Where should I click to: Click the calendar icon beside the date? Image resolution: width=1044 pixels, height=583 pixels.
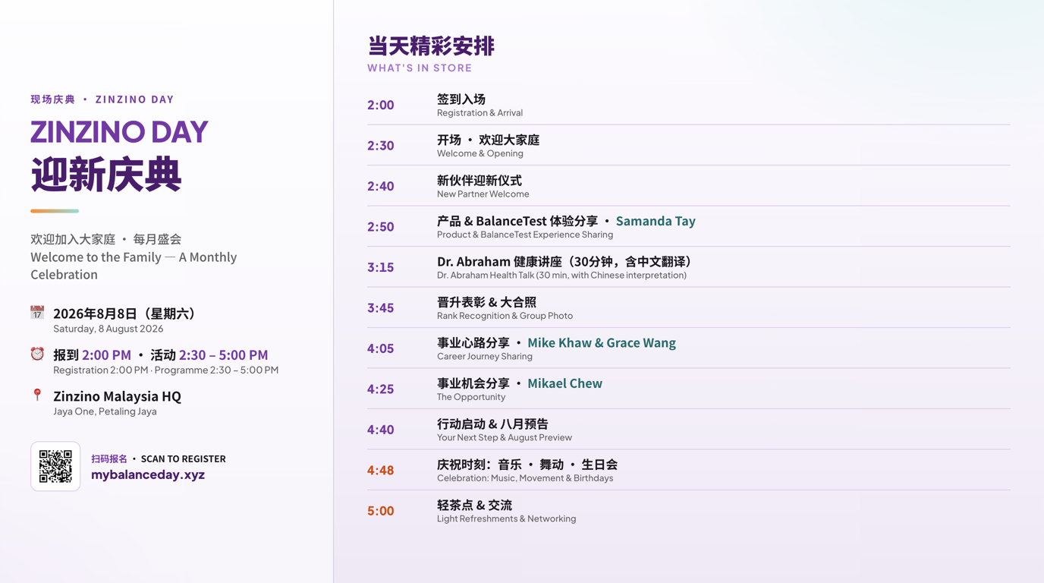[x=37, y=313]
